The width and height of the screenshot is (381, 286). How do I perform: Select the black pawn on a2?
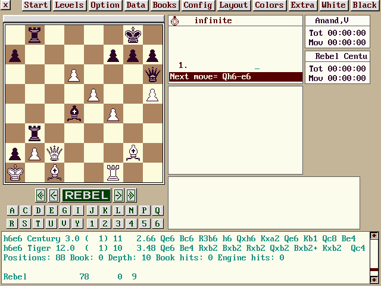click(15, 153)
